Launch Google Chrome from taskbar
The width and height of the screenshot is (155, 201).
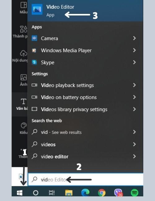pos(102,193)
